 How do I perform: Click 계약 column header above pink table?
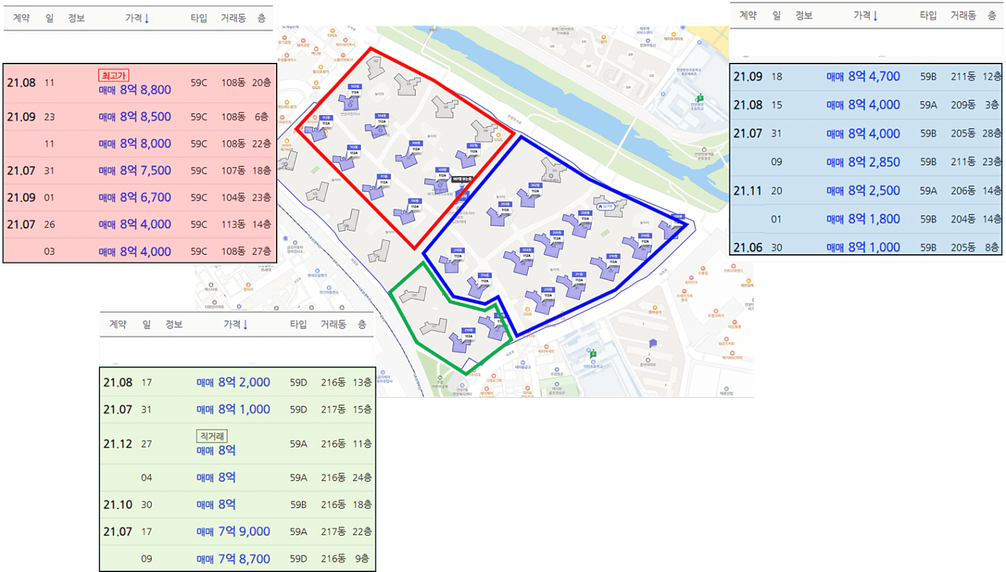21,18
